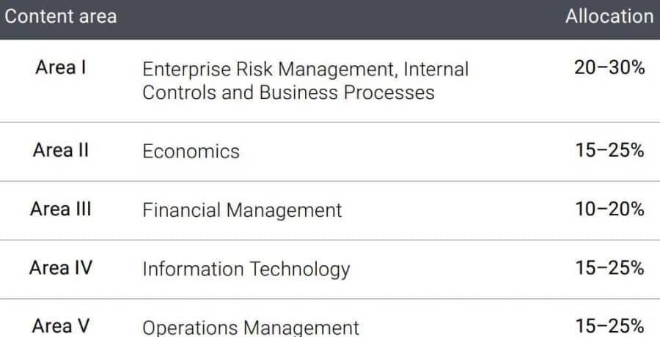Image resolution: width=660 pixels, height=337 pixels.
Task: Click the "Content area" column header
Action: (60, 16)
